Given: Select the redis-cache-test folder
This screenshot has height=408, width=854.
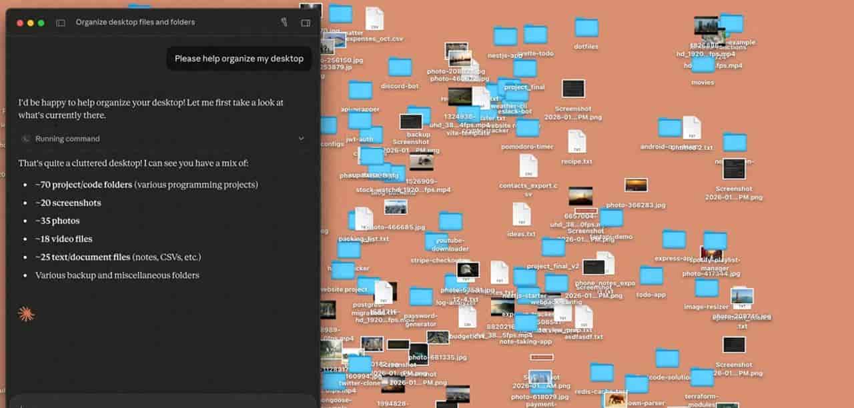Looking at the screenshot, I should pos(602,373).
